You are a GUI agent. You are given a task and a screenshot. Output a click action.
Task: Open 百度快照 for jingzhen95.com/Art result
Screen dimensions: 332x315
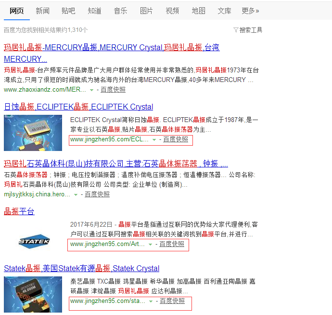(172, 244)
